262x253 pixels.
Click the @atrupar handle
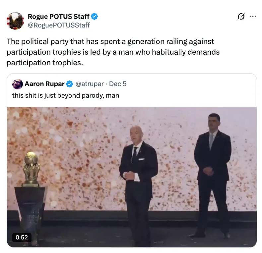pyautogui.click(x=90, y=84)
